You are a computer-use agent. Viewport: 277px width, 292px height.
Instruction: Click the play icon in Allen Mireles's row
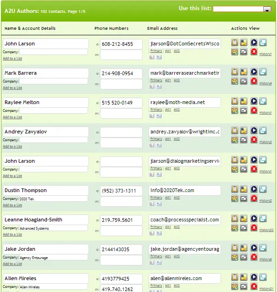coord(254,277)
